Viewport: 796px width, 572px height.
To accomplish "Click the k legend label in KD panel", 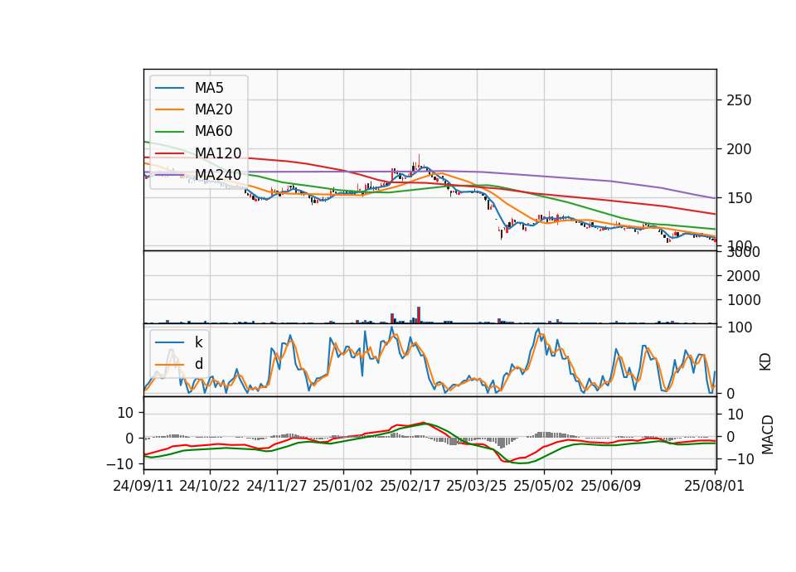I will [x=198, y=342].
